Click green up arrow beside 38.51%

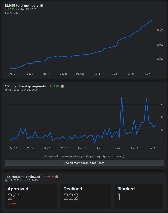[x=48, y=86]
